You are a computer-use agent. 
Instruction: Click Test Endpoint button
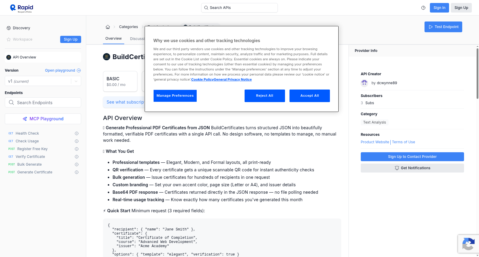(443, 27)
